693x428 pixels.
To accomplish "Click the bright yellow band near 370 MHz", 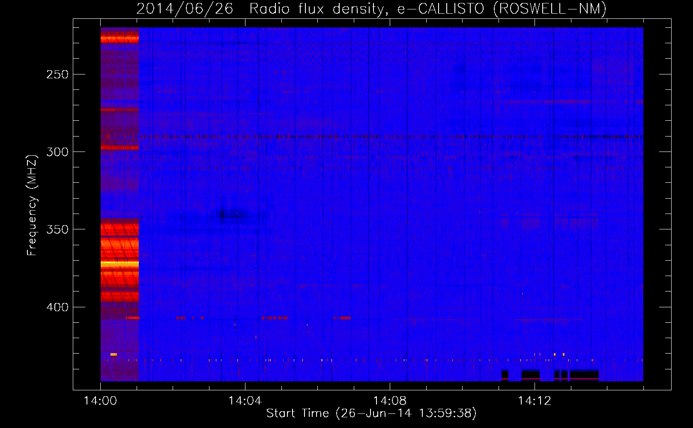I will (x=119, y=264).
